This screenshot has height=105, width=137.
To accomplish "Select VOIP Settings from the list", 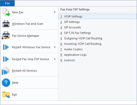I will 98,16.
